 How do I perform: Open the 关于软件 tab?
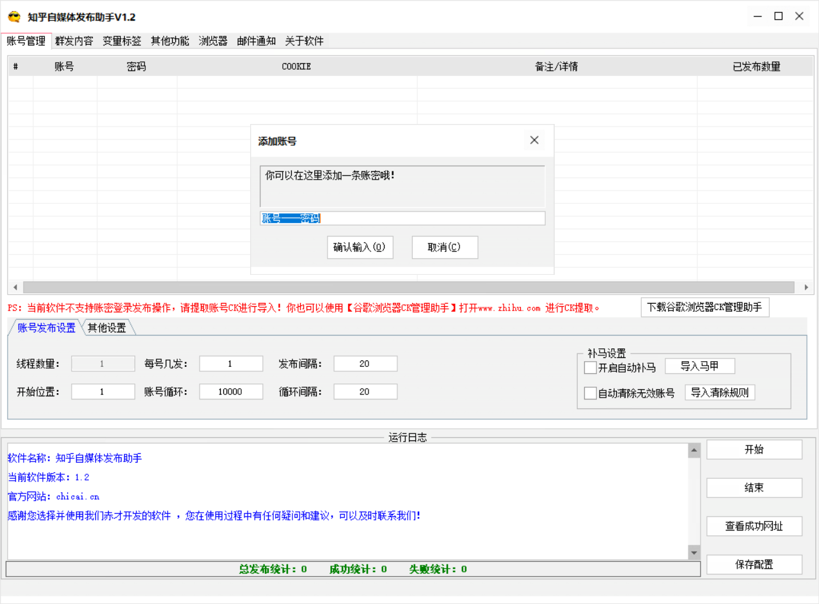[x=305, y=41]
